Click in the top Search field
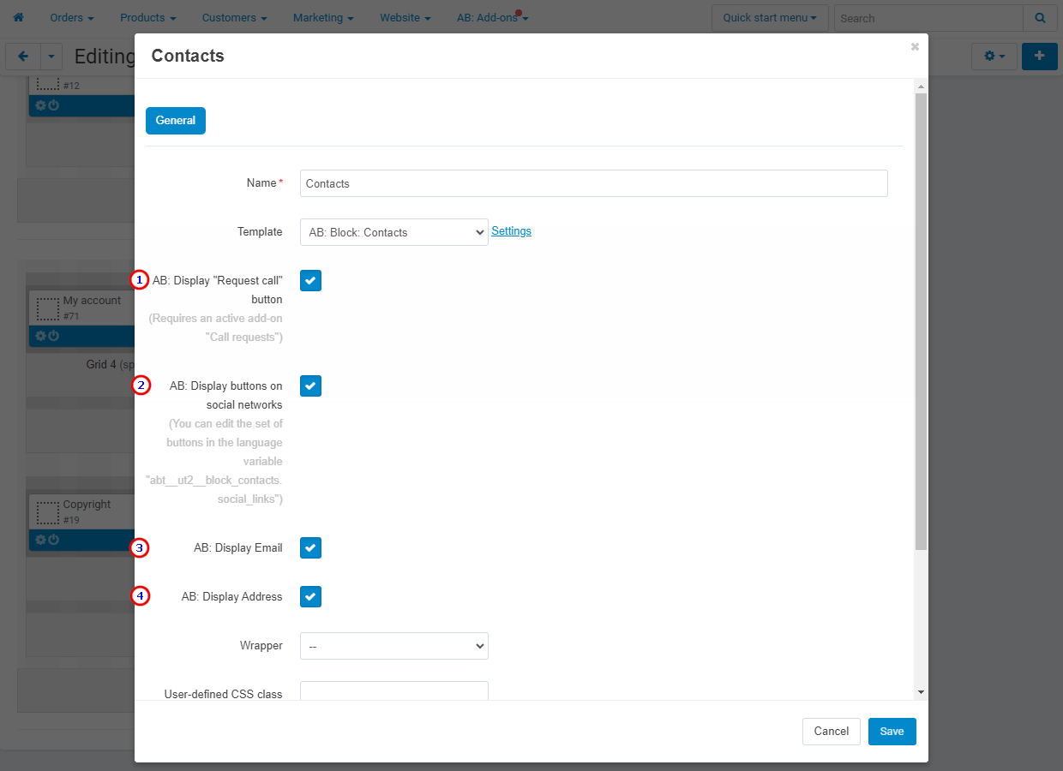Screen dimensions: 1063x771 pos(928,18)
